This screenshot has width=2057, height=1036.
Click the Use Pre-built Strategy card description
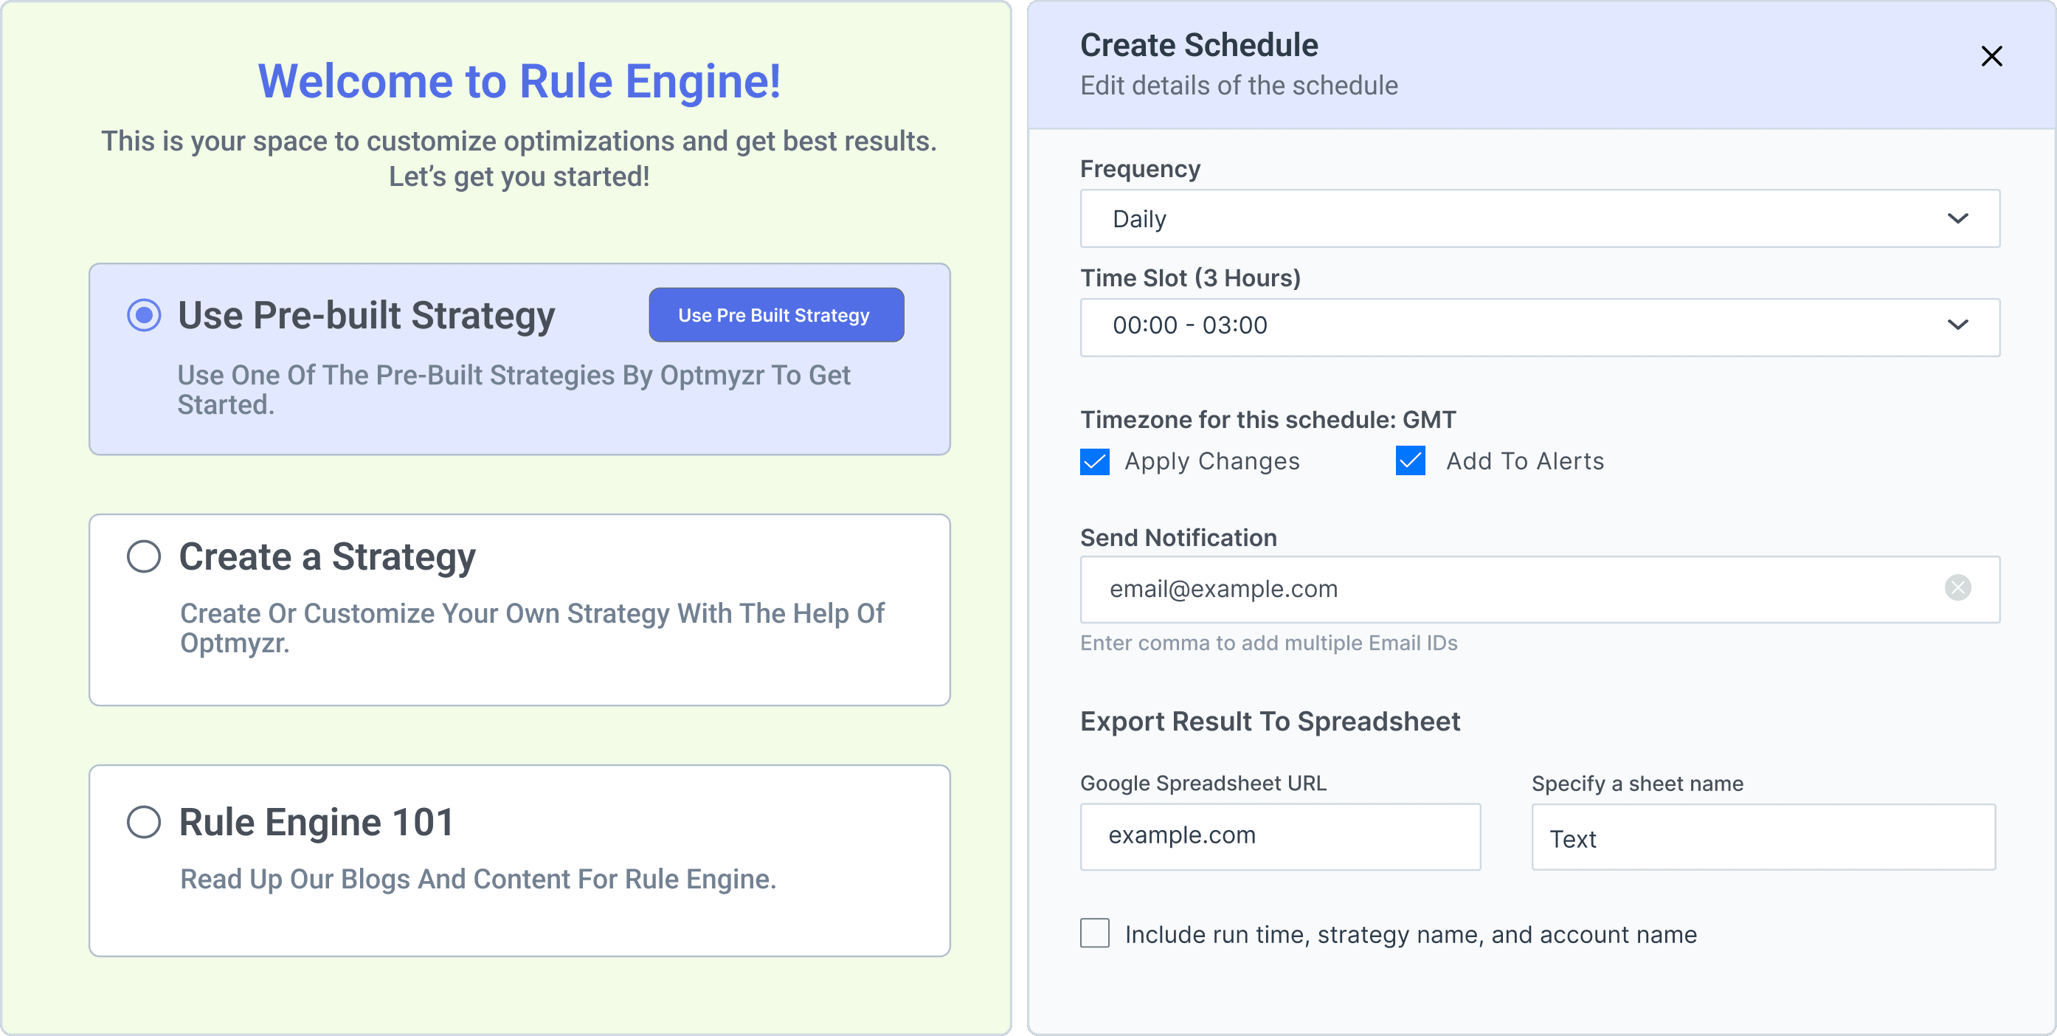point(514,390)
